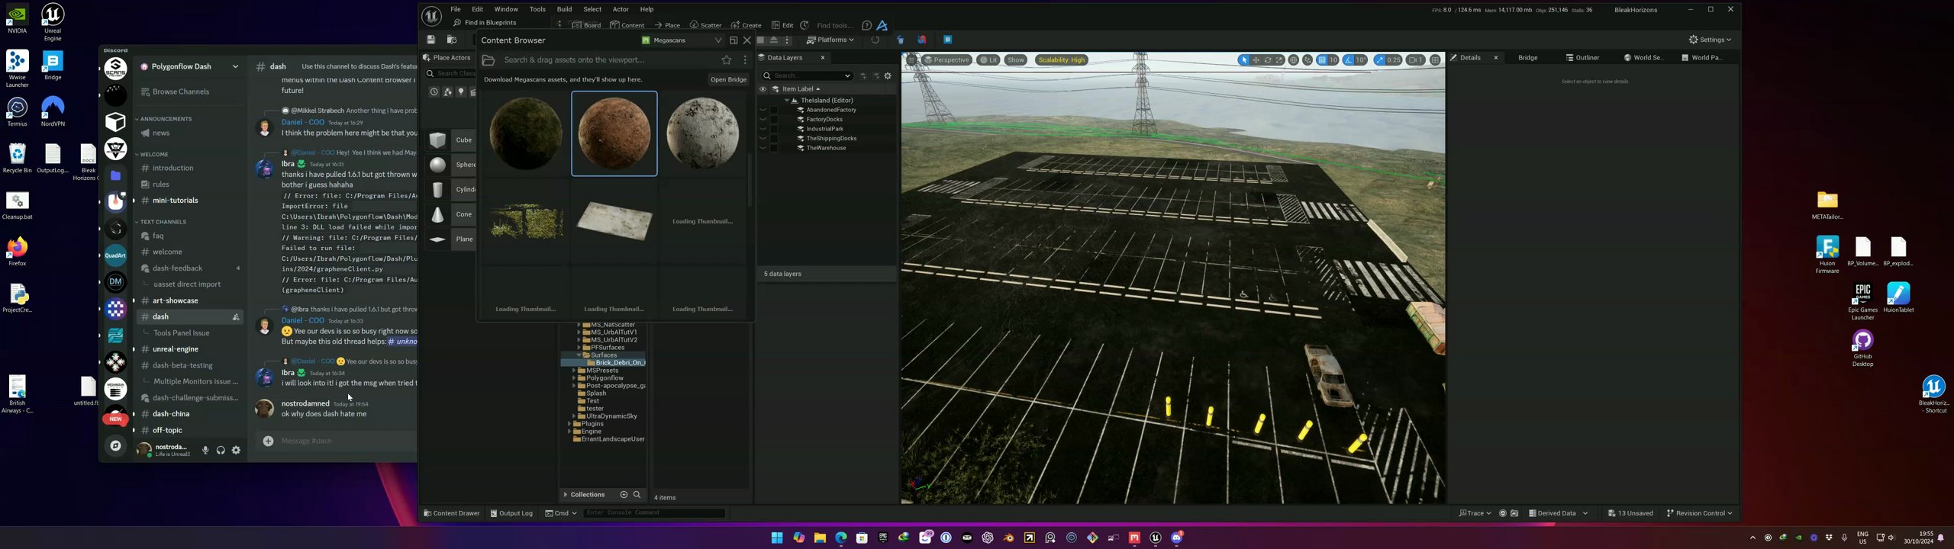The width and height of the screenshot is (1954, 549).
Task: Toggle scale snapping in viewport
Action: click(1380, 60)
